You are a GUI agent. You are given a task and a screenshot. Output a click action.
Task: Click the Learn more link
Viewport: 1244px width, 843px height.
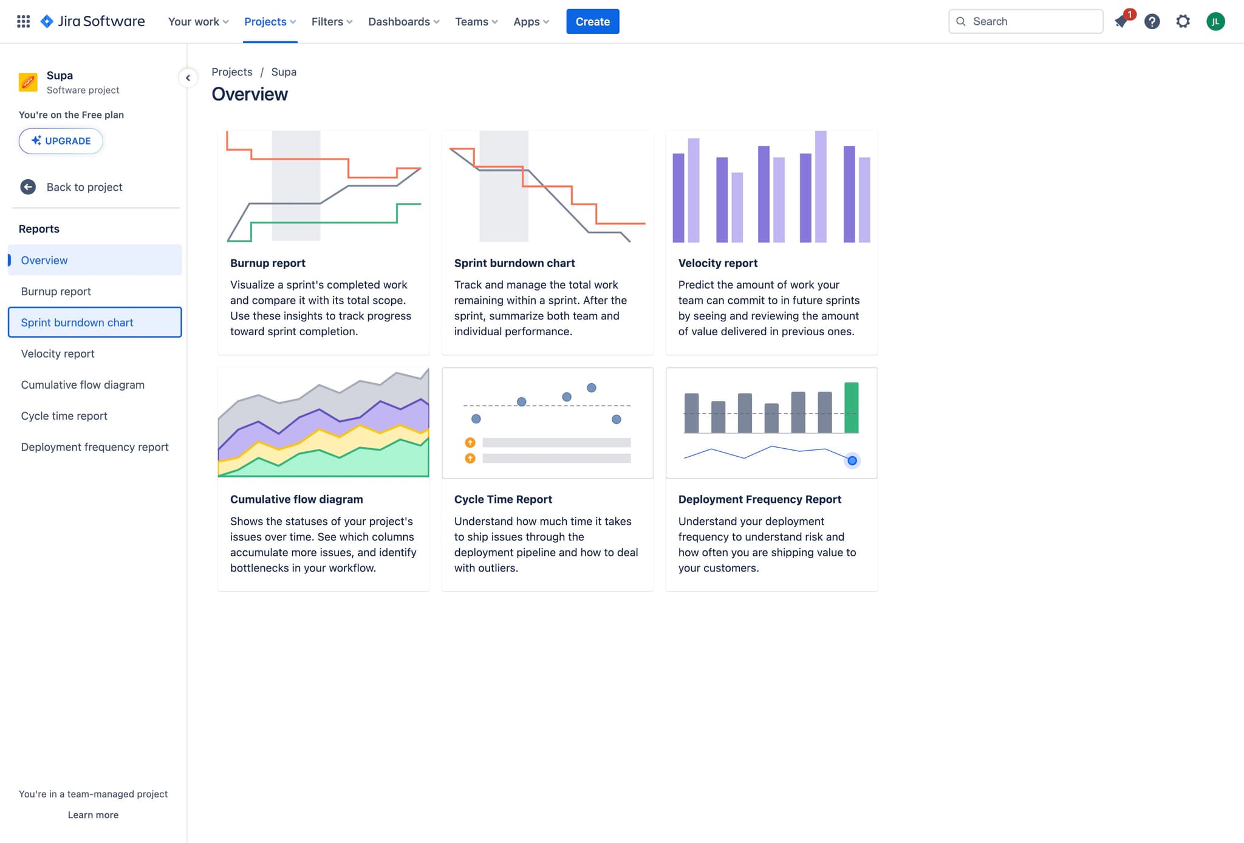[x=93, y=814]
